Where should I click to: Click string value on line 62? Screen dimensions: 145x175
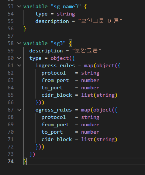[90, 73]
